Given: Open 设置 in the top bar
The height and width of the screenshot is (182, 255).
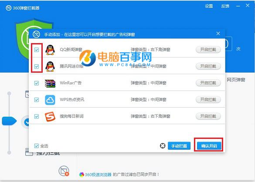Looking at the screenshot, I should click(x=209, y=6).
